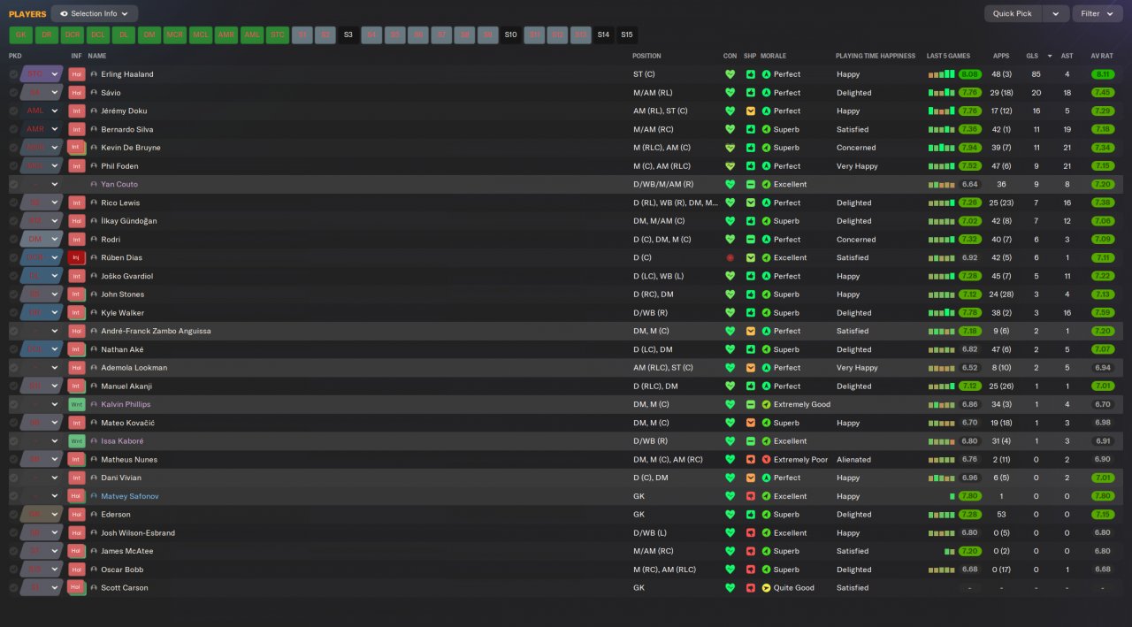Click Jérémy Doku's 'Int' info badge
Image resolution: width=1132 pixels, height=627 pixels.
[77, 111]
